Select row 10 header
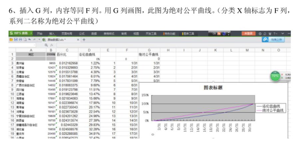The height and width of the screenshot is (144, 296). (12, 94)
